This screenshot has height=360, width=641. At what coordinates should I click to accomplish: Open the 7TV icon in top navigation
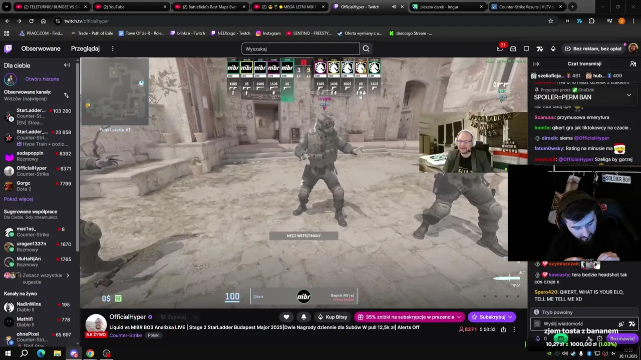540,48
